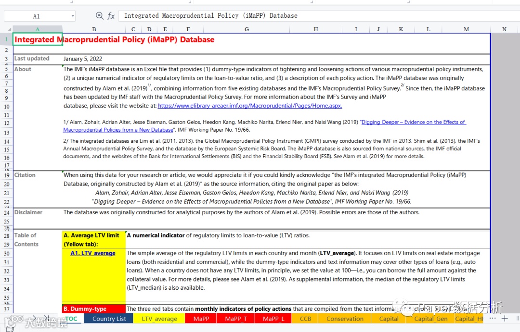Image resolution: width=520 pixels, height=332 pixels.
Task: Select all cells via corner triangle
Action: pos(9,29)
